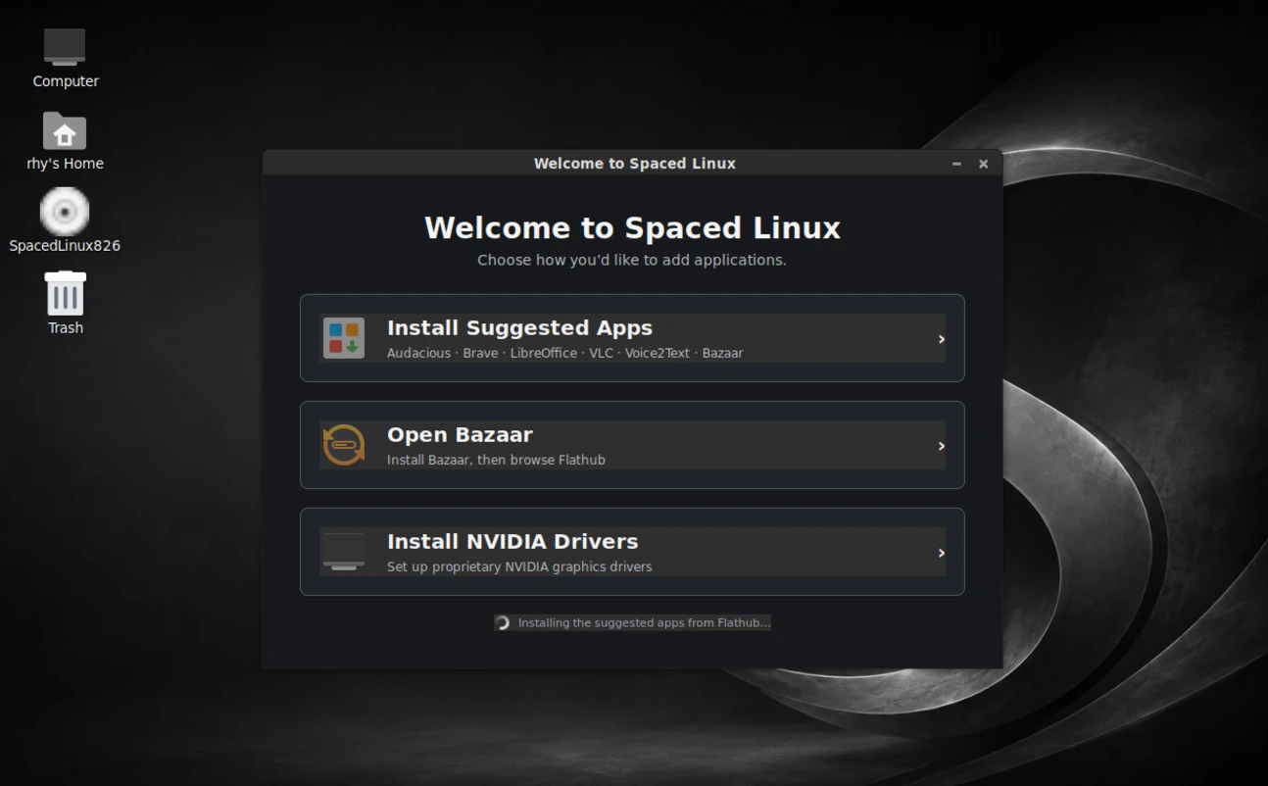The image size is (1268, 786).
Task: Expand chevron on Open Bazaar row
Action: (941, 446)
